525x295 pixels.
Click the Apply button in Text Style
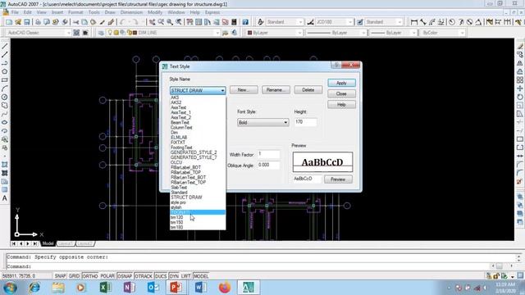[x=341, y=83]
